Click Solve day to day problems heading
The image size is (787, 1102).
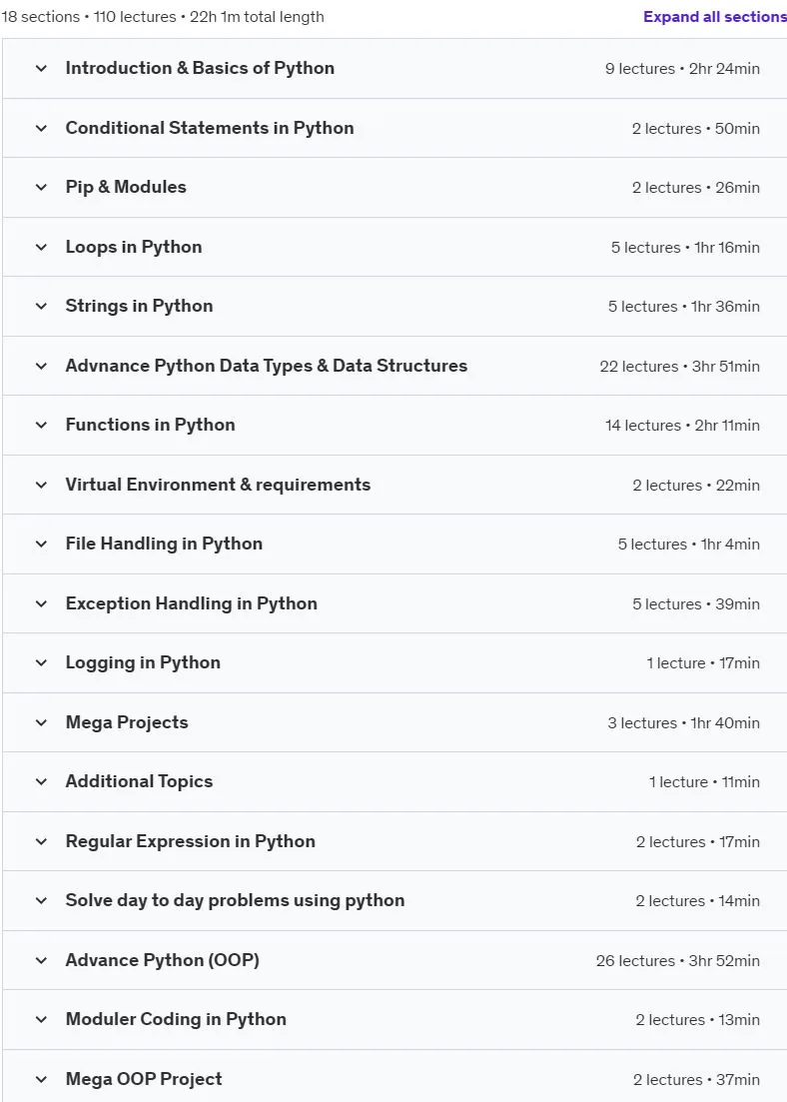point(236,900)
